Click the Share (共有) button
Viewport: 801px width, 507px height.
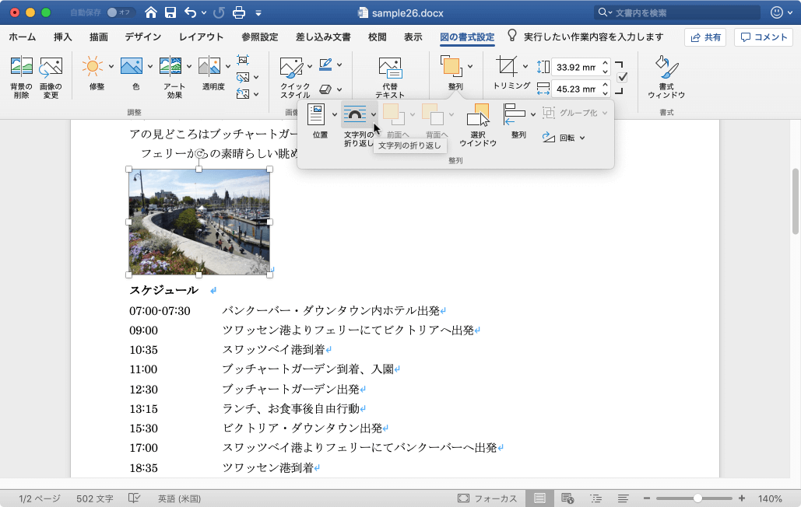click(705, 37)
